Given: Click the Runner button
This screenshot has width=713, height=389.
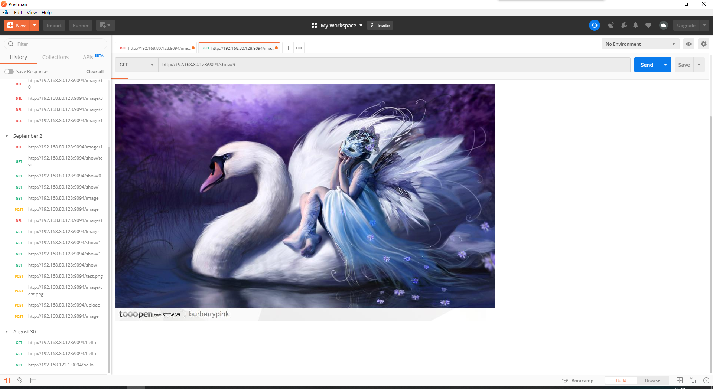Looking at the screenshot, I should [x=81, y=25].
